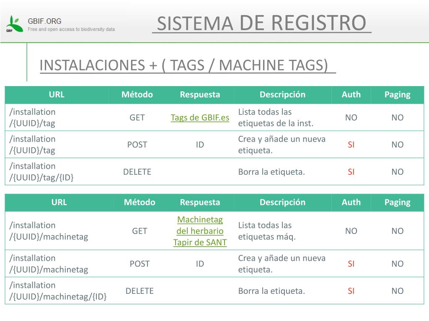Click Auth 'NO' in the machinetag GET row
This screenshot has width=429, height=321.
(x=351, y=231)
